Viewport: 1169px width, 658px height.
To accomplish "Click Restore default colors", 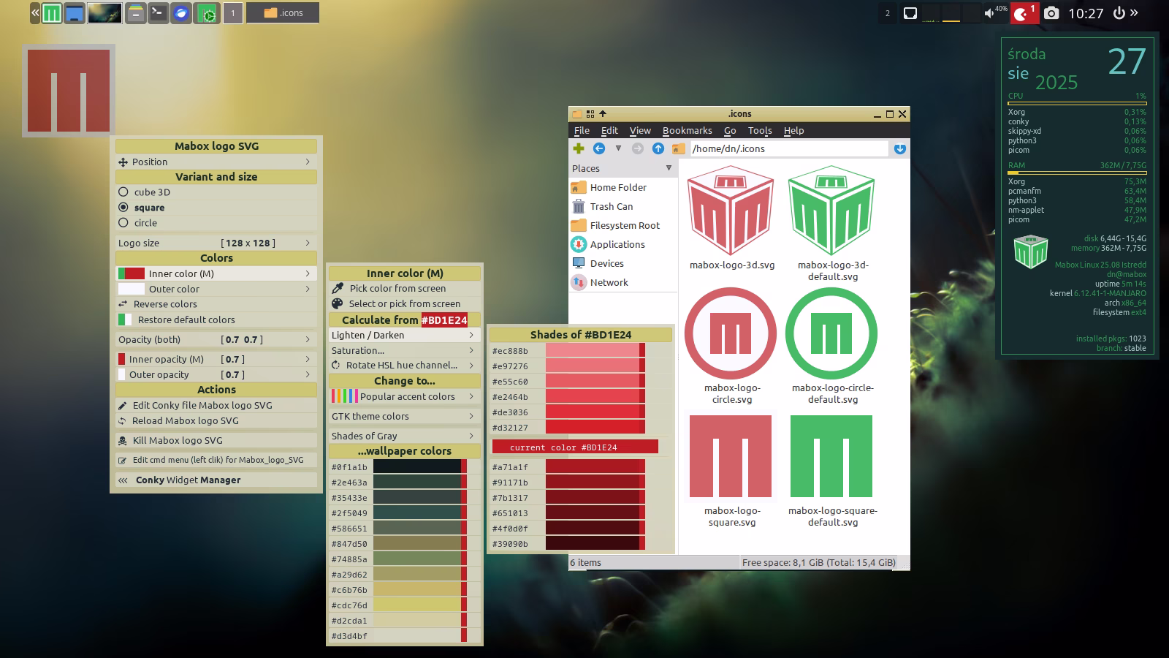I will pyautogui.click(x=186, y=320).
